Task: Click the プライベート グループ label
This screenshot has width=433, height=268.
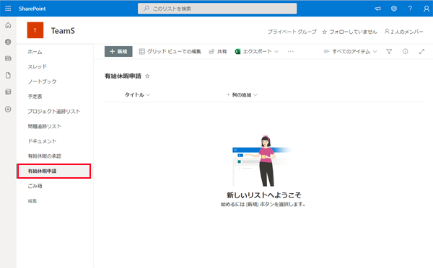Action: (292, 32)
